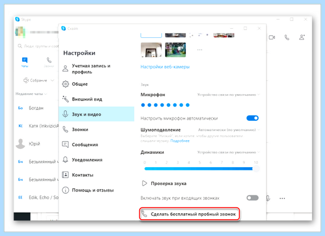The image size is (325, 236).
Task: Click add person icon in the Skype window
Action: (302, 37)
